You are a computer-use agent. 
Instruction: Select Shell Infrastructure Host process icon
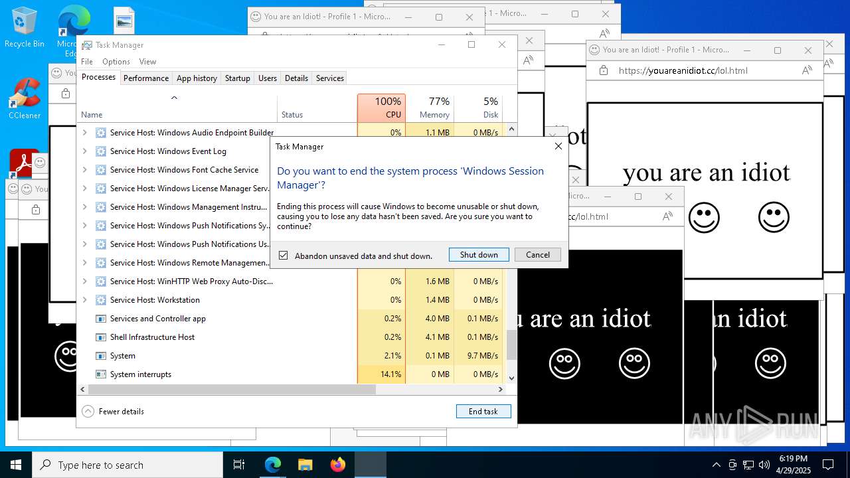101,337
